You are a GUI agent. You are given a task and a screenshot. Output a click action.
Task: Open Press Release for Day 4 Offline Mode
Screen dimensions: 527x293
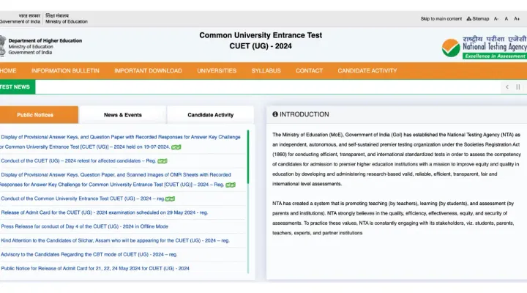click(84, 226)
